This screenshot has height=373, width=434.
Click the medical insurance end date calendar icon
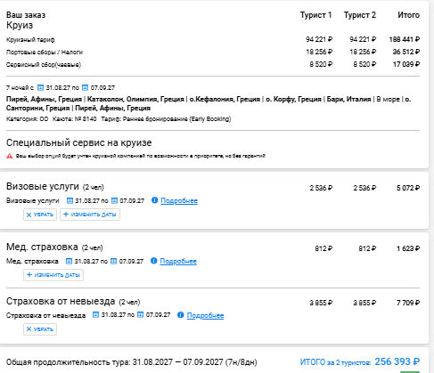[x=113, y=261]
